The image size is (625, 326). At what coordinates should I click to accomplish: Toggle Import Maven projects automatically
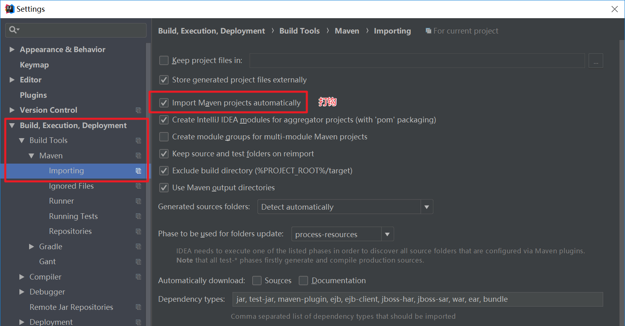tap(164, 103)
